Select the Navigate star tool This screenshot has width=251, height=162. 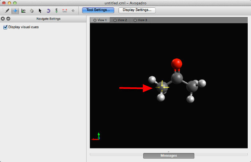pyautogui.click(x=15, y=11)
